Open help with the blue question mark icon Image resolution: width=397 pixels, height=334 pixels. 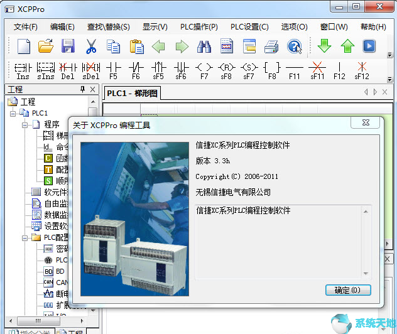tap(294, 46)
